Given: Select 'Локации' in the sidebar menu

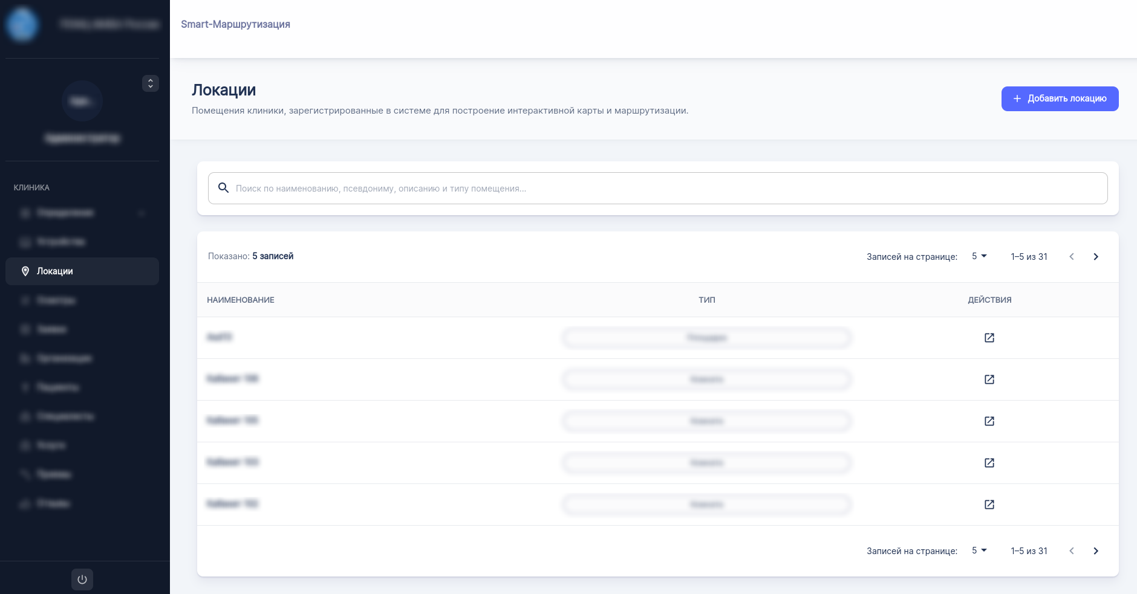Looking at the screenshot, I should [82, 271].
